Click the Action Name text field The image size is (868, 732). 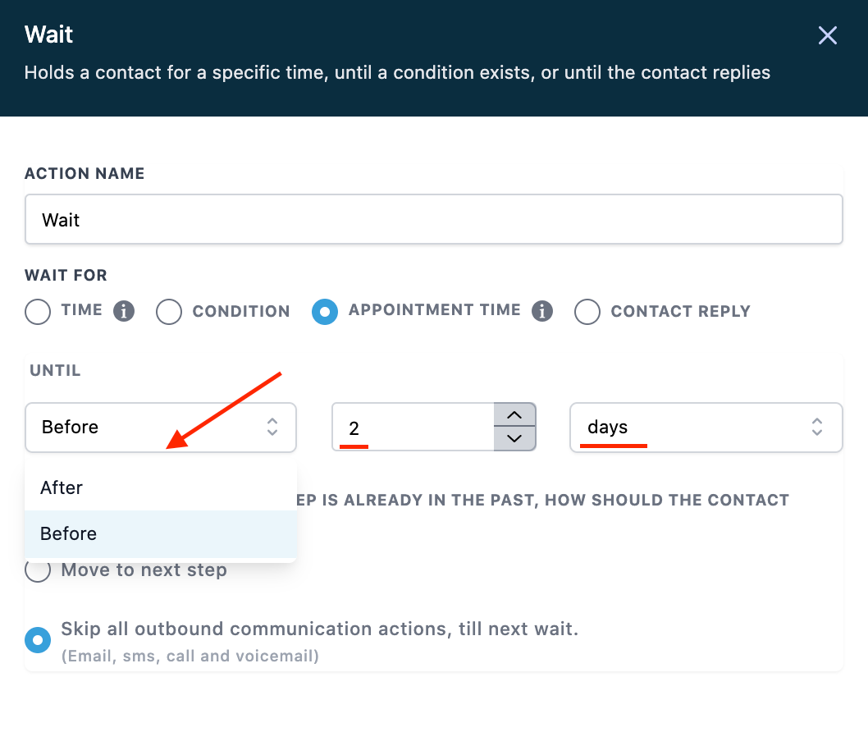pyautogui.click(x=433, y=220)
